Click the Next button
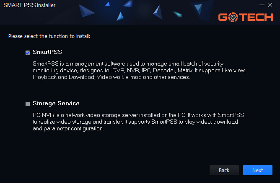280x183 pixels. click(x=258, y=170)
